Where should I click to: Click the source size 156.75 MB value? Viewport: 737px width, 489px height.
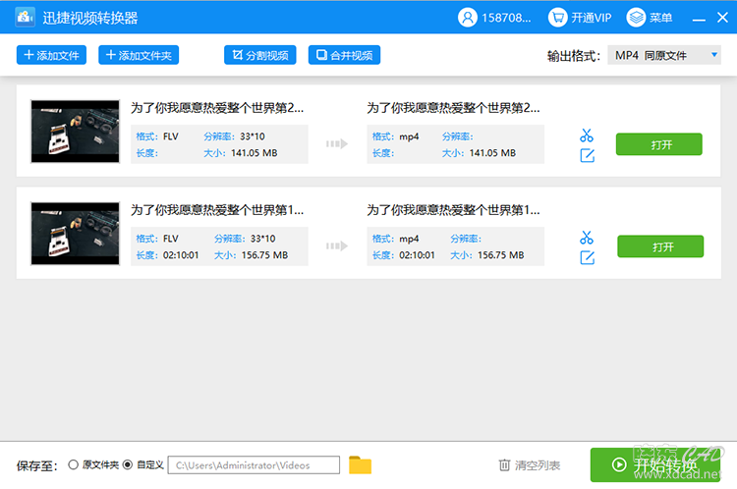tap(264, 255)
